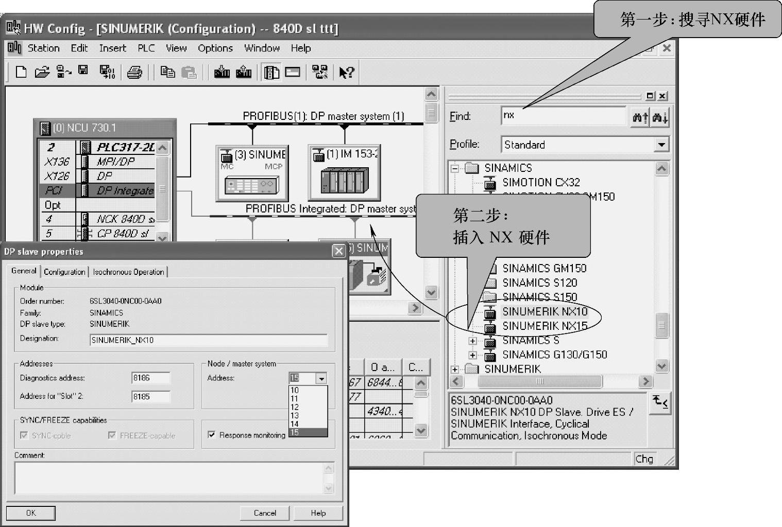Click the New document toolbar icon
Screen dimensions: 782x527
point(21,72)
